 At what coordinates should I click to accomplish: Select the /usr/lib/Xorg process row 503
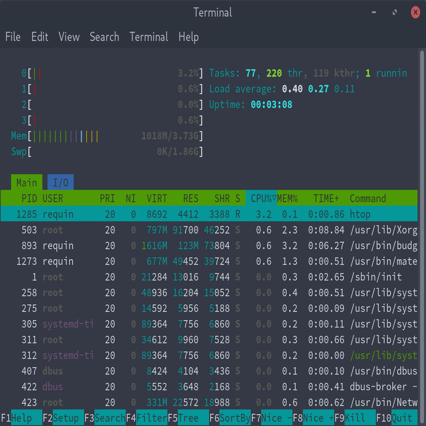[209, 230]
